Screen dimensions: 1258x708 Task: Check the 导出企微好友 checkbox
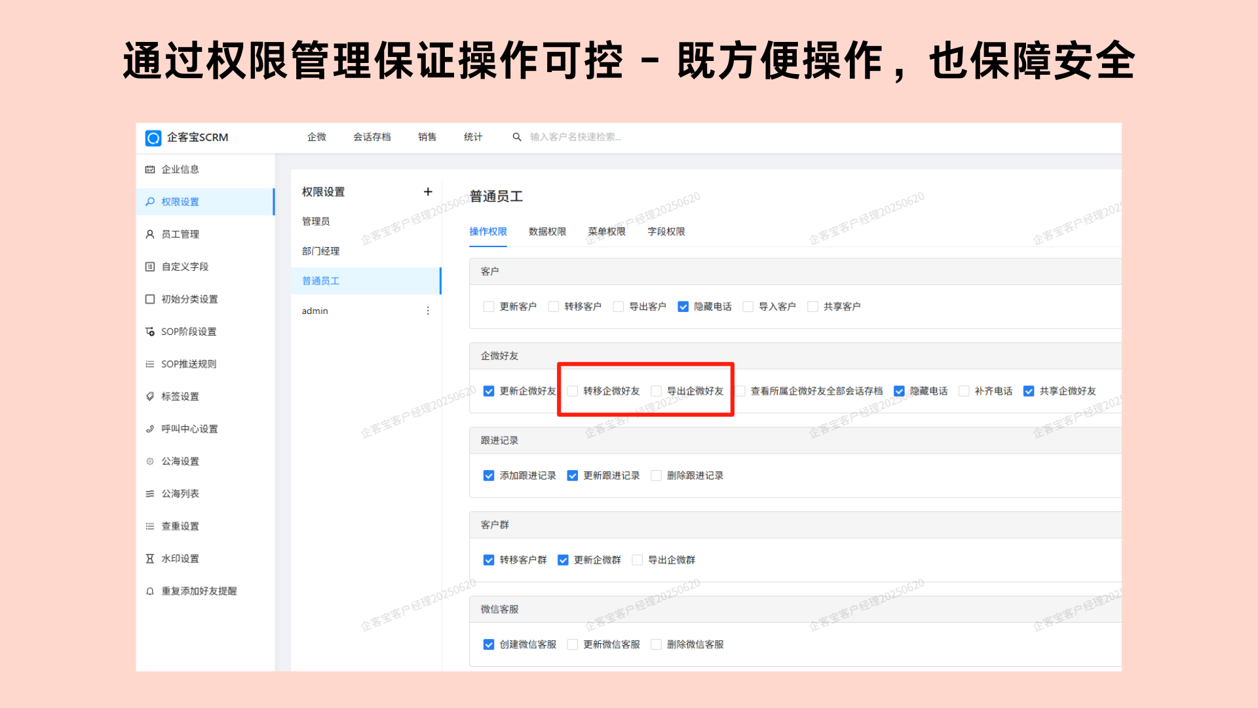[x=656, y=391]
